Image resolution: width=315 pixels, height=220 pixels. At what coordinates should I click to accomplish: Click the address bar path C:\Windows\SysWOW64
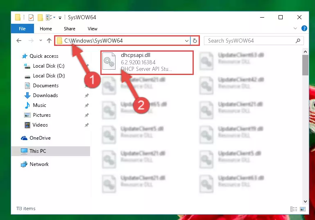coord(93,41)
